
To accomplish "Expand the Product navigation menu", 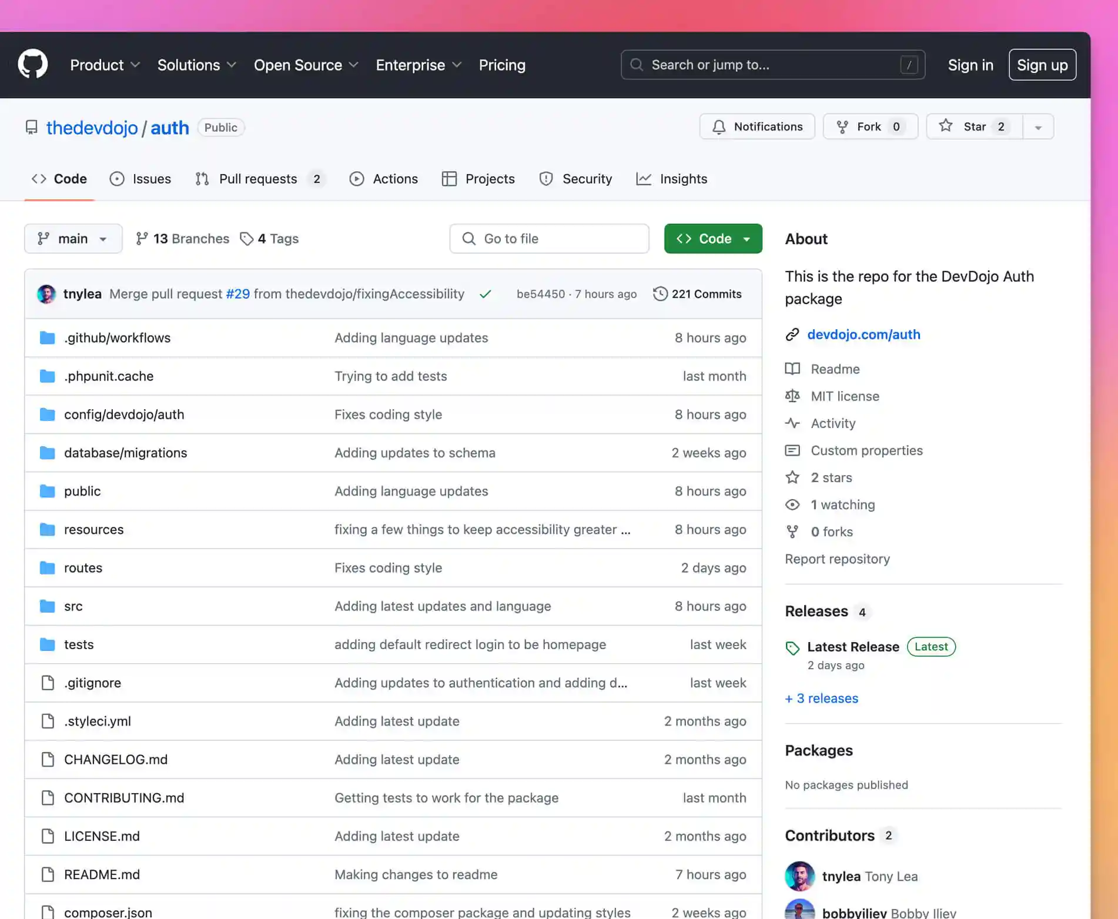I will tap(105, 65).
